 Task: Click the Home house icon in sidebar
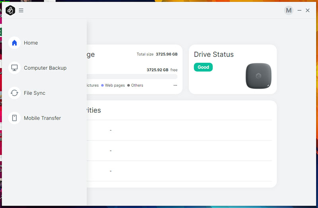[14, 43]
